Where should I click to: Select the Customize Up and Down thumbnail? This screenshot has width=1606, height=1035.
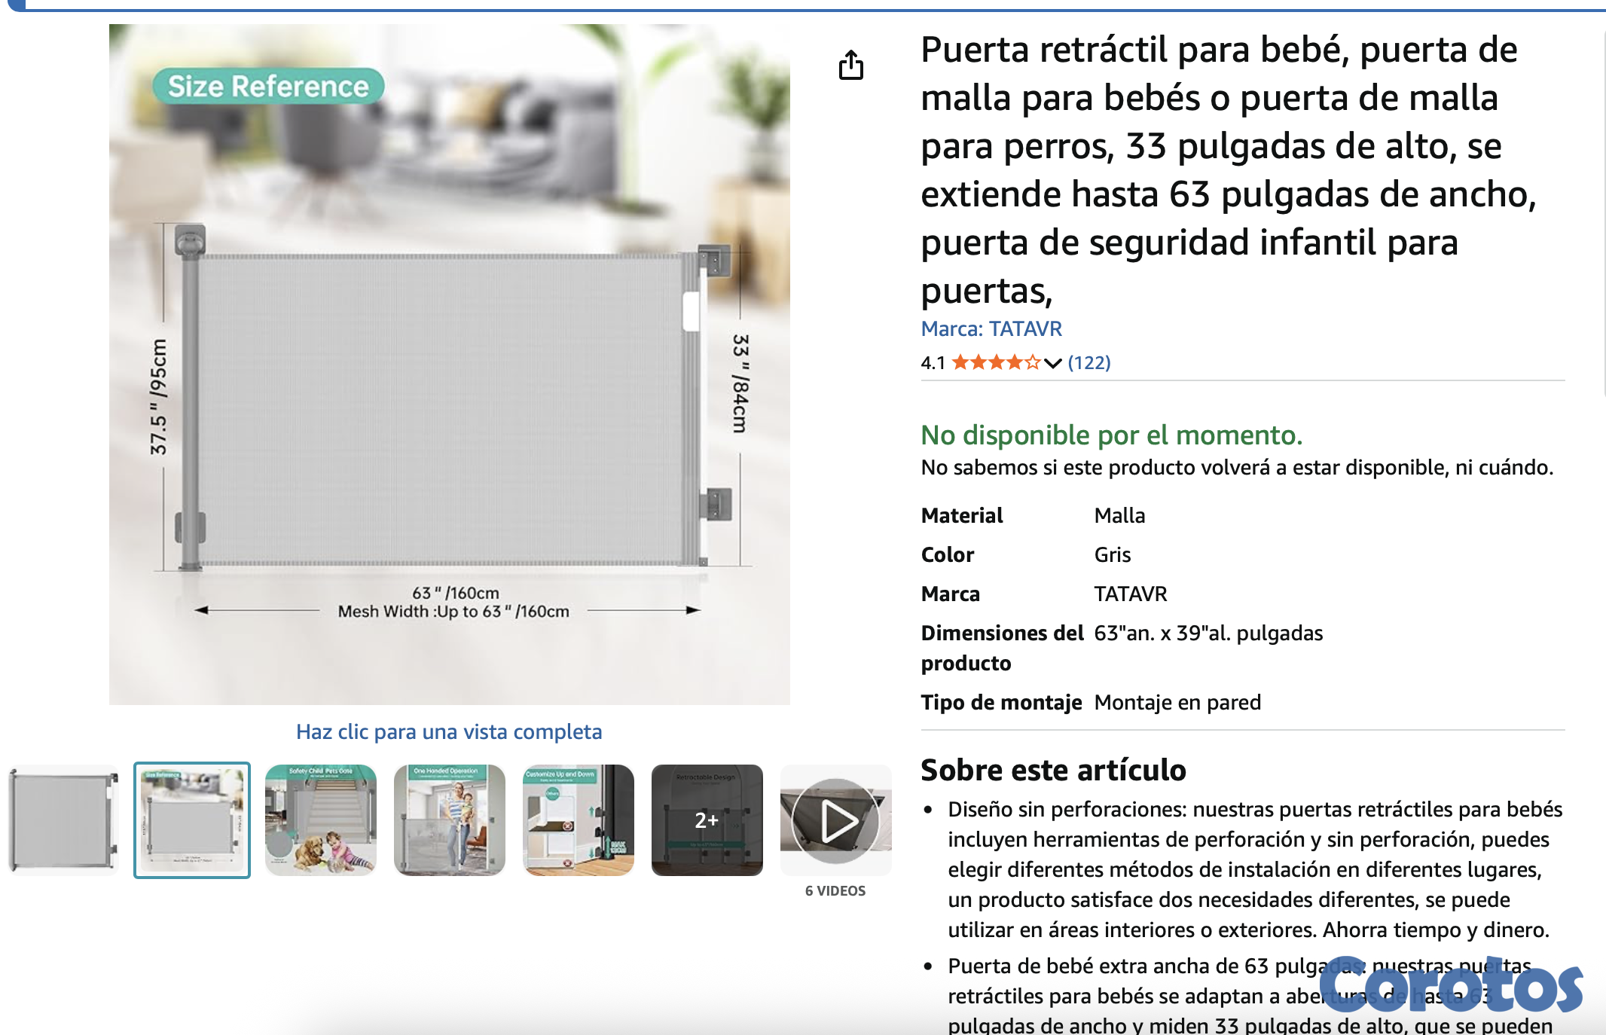579,820
